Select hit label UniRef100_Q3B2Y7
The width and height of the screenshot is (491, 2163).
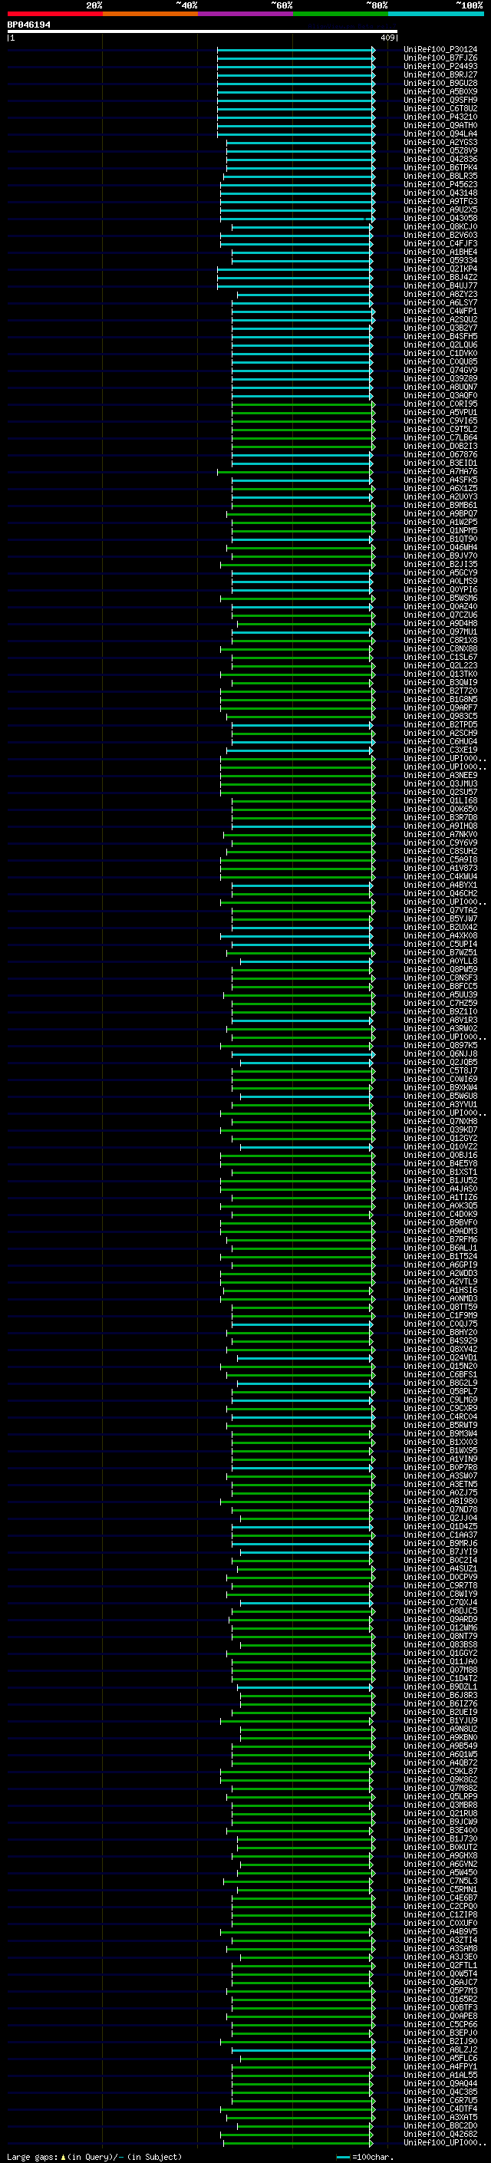pos(440,328)
